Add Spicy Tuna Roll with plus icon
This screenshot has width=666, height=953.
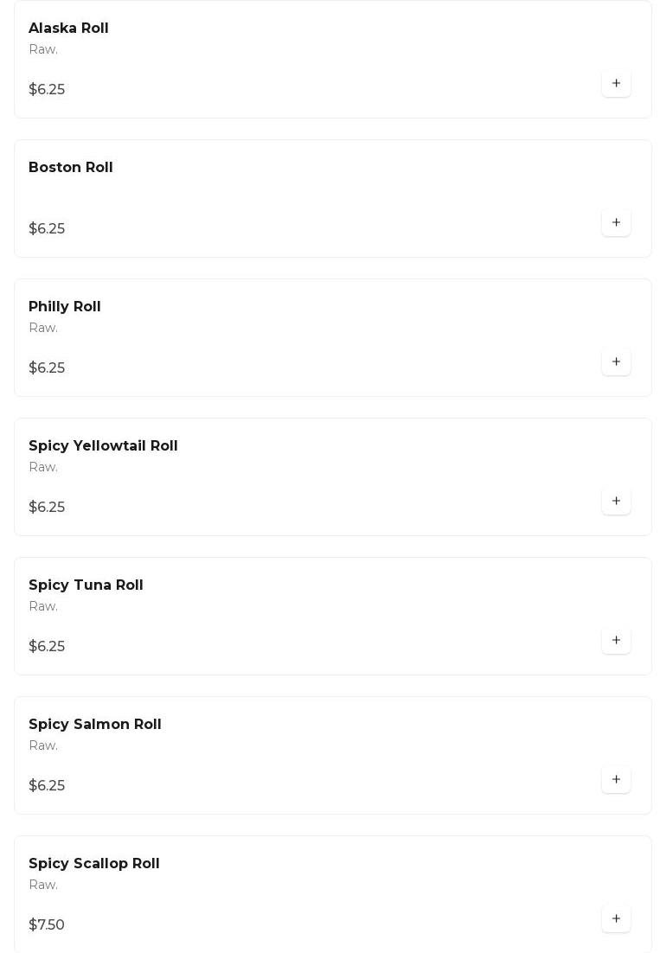[x=616, y=641]
